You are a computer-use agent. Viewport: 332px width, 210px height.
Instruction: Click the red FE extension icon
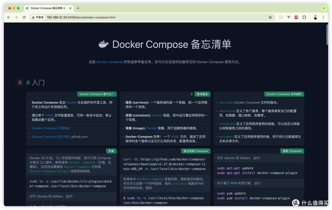[296, 17]
